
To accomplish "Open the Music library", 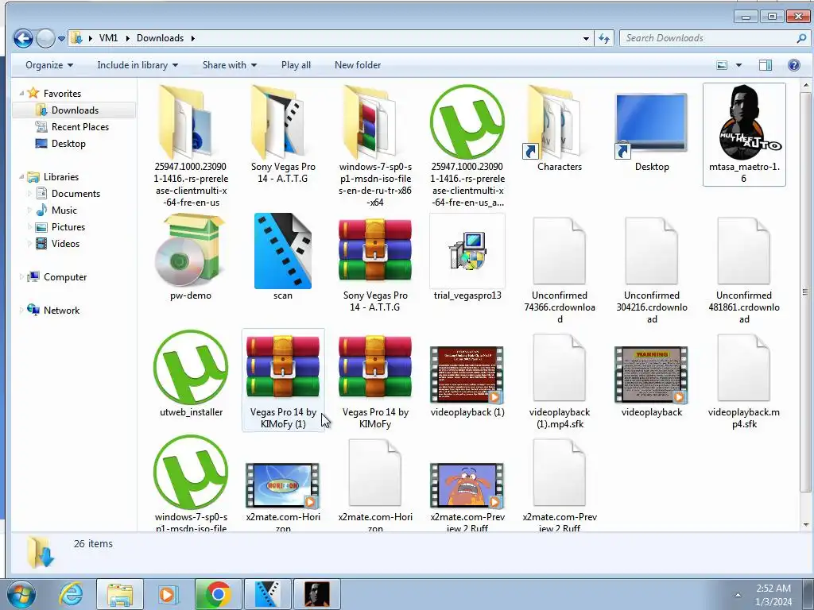I will tap(64, 210).
